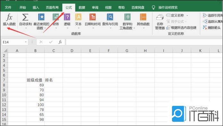Click the cell with value 78
This screenshot has height=126, width=223.
[x=35, y=110]
